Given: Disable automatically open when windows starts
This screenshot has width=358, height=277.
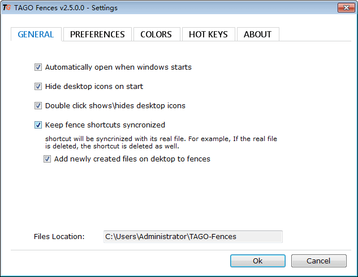Looking at the screenshot, I should (38, 67).
